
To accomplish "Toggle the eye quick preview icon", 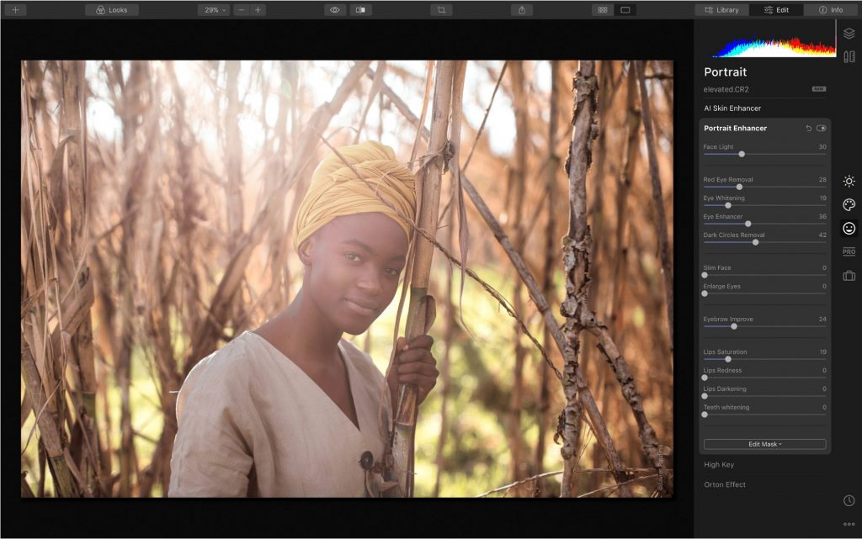I will click(334, 10).
